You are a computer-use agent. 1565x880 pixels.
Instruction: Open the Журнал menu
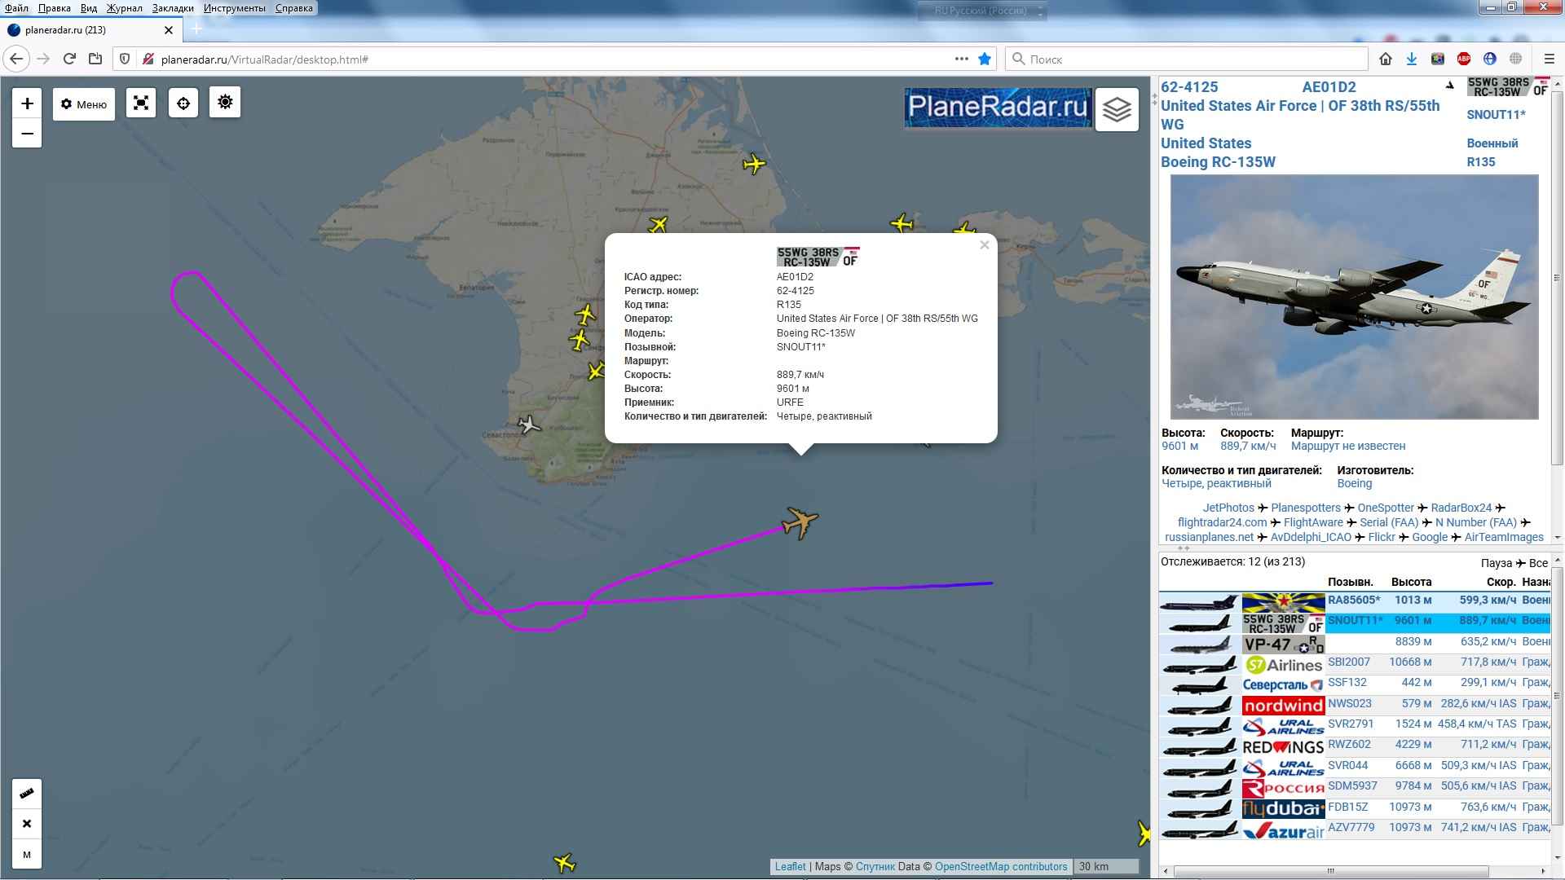(124, 8)
